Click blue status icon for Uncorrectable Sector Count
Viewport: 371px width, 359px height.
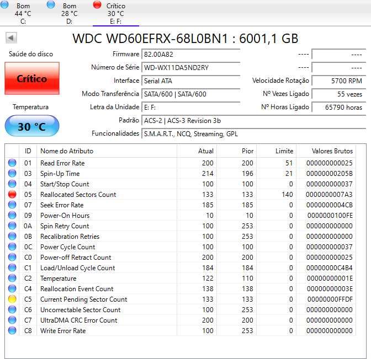[x=12, y=309]
